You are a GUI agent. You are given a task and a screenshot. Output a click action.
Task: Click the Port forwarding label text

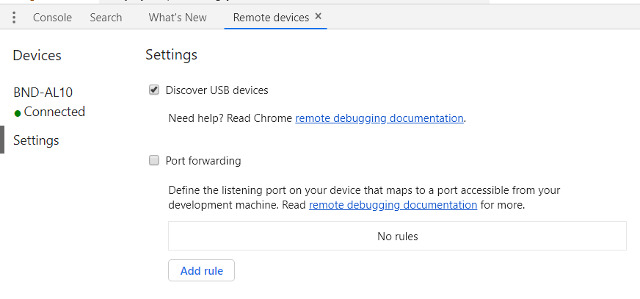[203, 161]
